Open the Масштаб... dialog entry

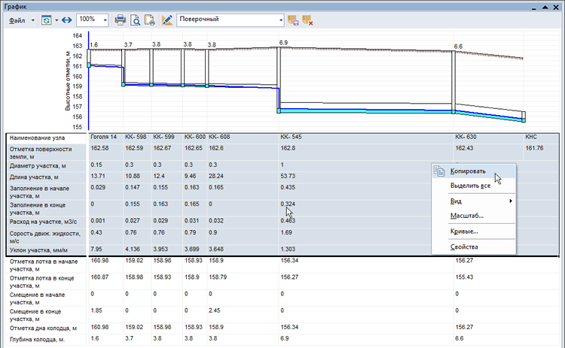pos(466,216)
